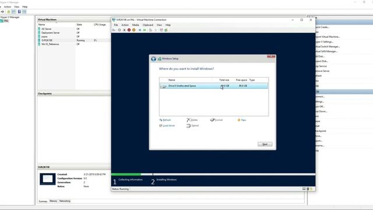Image resolution: width=373 pixels, height=210 pixels.
Task: Sort Virtual Machines by CPU Usage column
Action: (x=100, y=24)
